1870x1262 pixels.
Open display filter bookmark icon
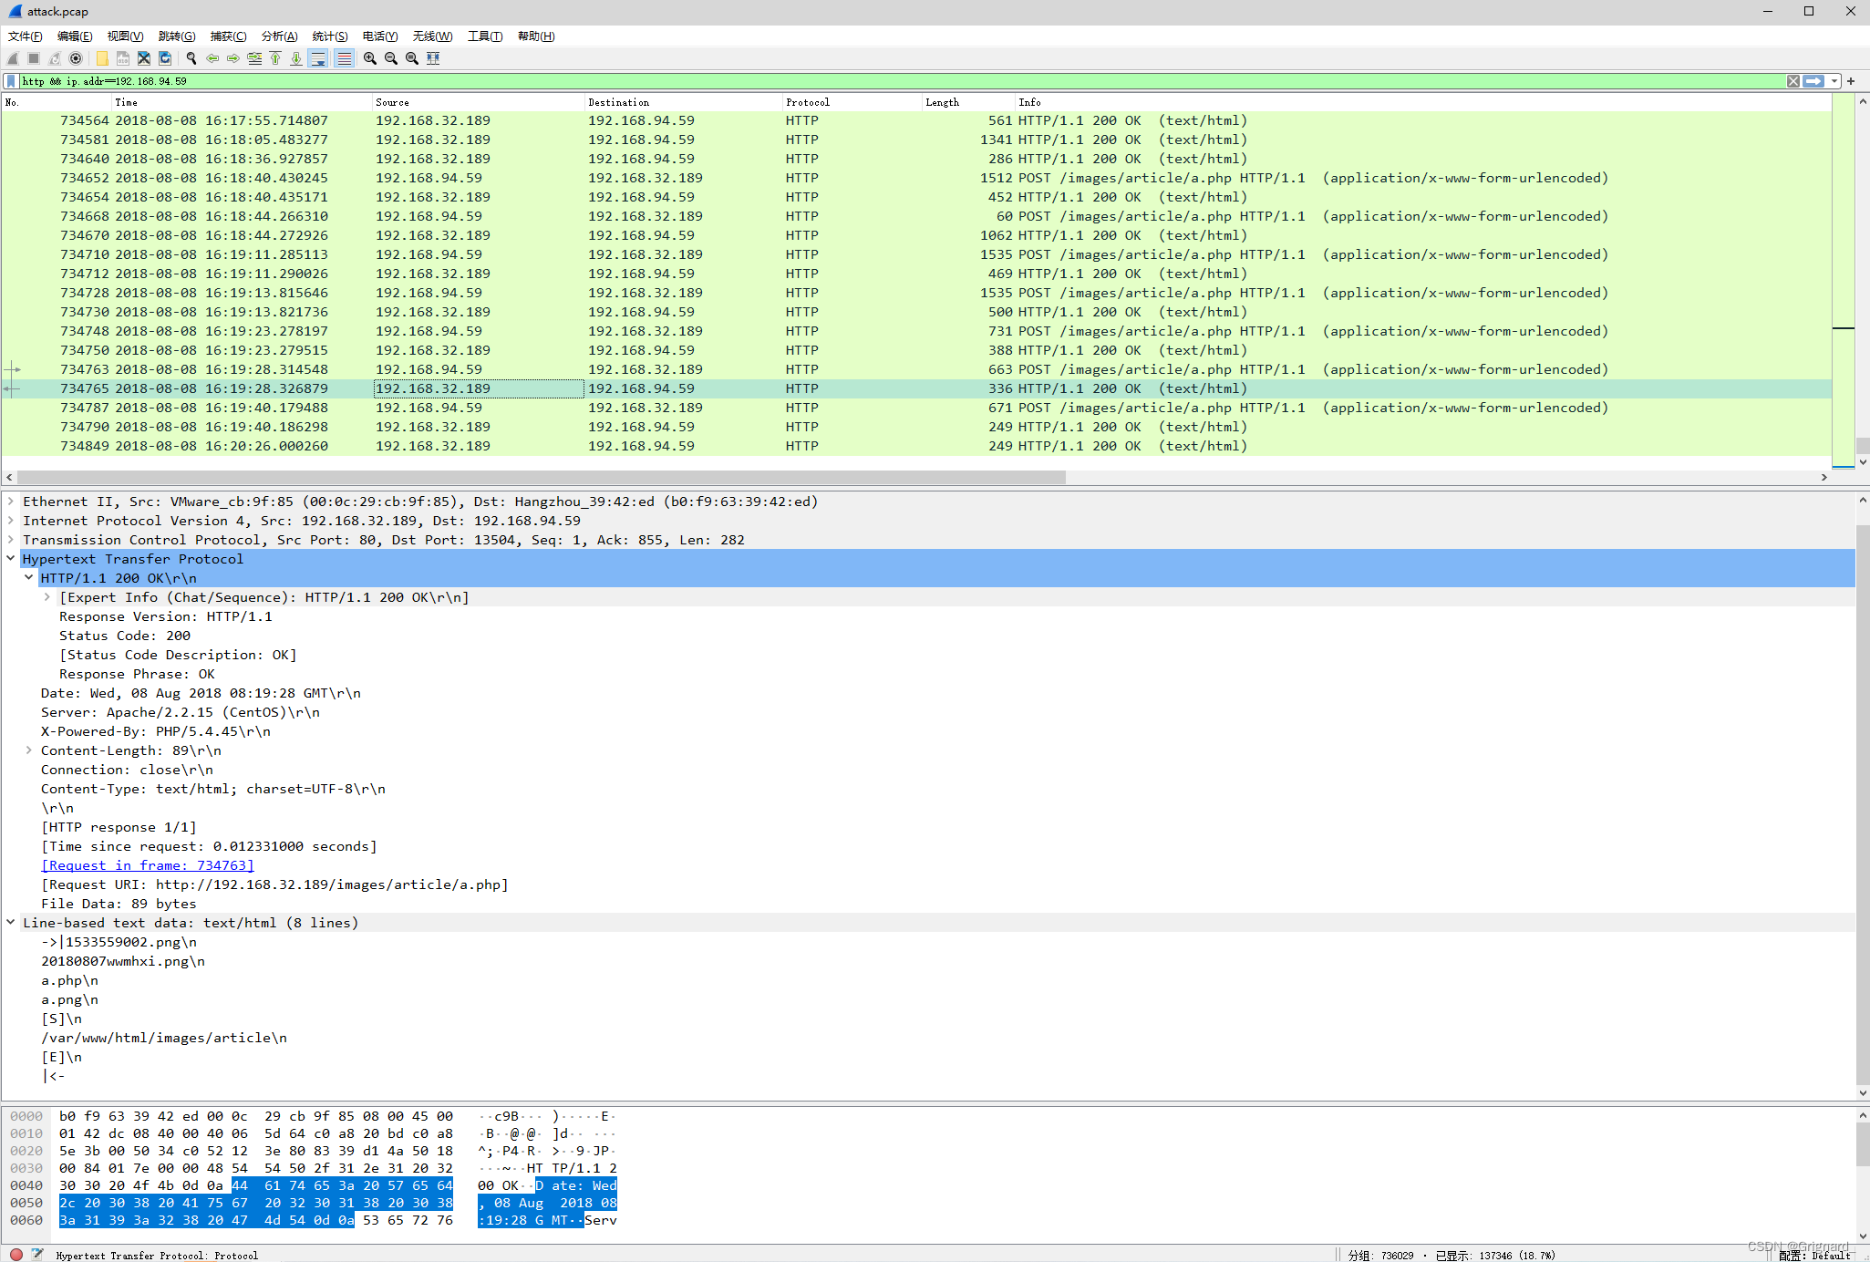(11, 81)
